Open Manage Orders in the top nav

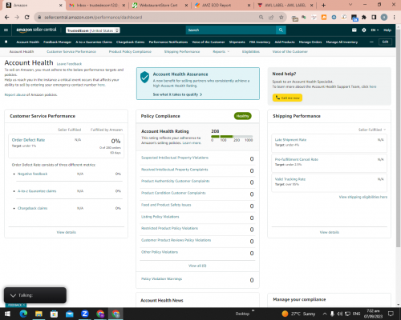(x=310, y=42)
